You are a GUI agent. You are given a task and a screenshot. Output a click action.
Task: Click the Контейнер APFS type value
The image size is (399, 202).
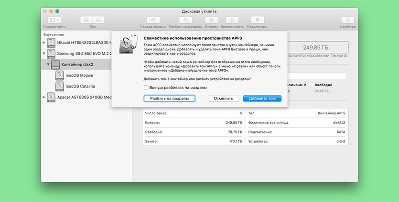coord(332,113)
